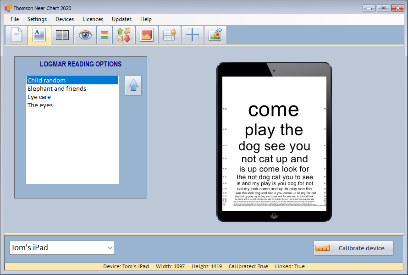The width and height of the screenshot is (408, 275).
Task: Click the blank document page icon
Action: point(17,35)
